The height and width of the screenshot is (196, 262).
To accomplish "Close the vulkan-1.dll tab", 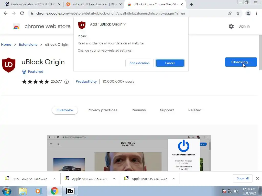I will pyautogui.click(x=121, y=5).
